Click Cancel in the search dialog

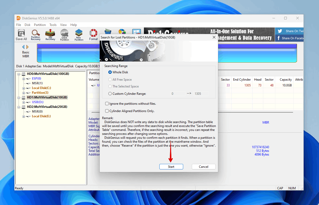click(x=204, y=167)
